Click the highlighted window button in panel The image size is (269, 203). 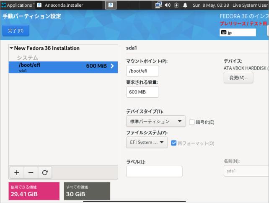pyautogui.click(x=111, y=5)
